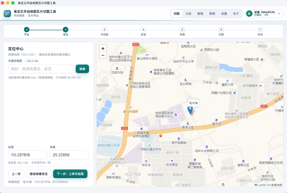
Task: Open the device avatar icon
Action: (249, 13)
